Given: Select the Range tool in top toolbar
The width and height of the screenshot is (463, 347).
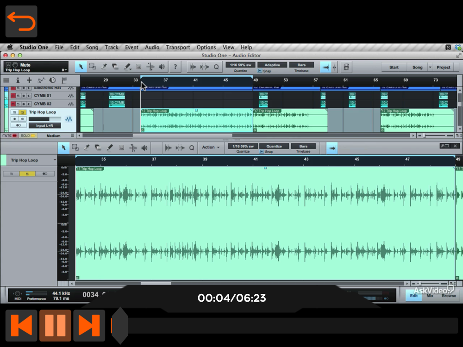Looking at the screenshot, I should tap(93, 67).
